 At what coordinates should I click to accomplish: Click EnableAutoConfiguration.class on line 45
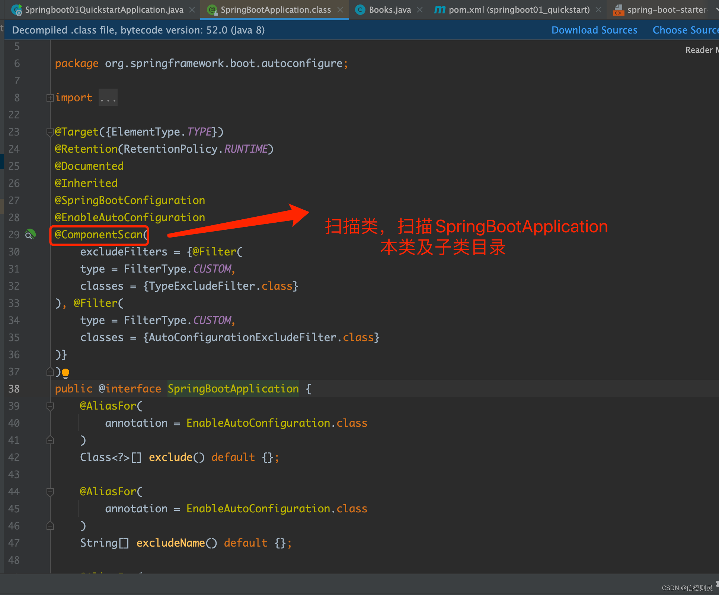coord(277,509)
